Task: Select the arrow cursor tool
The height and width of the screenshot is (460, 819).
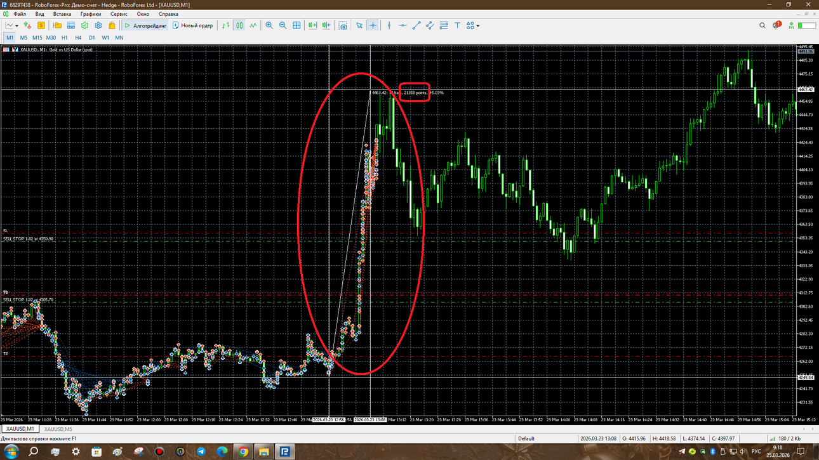Action: coord(359,25)
